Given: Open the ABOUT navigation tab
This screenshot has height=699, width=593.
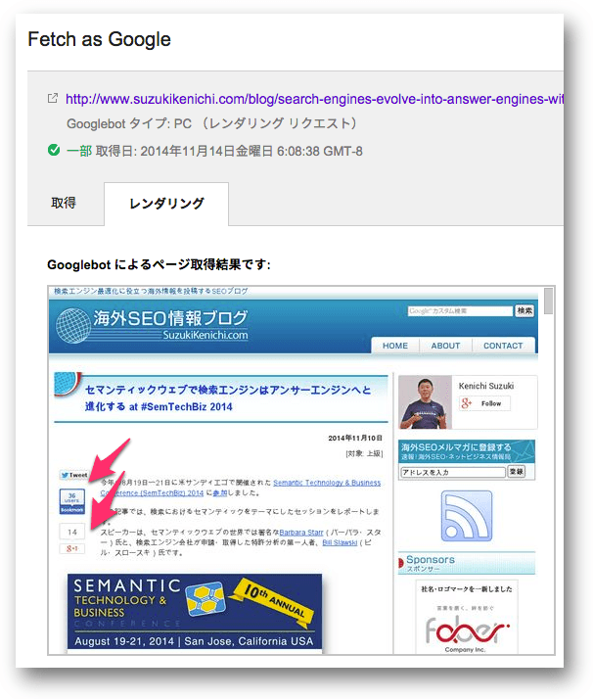Looking at the screenshot, I should tap(445, 346).
